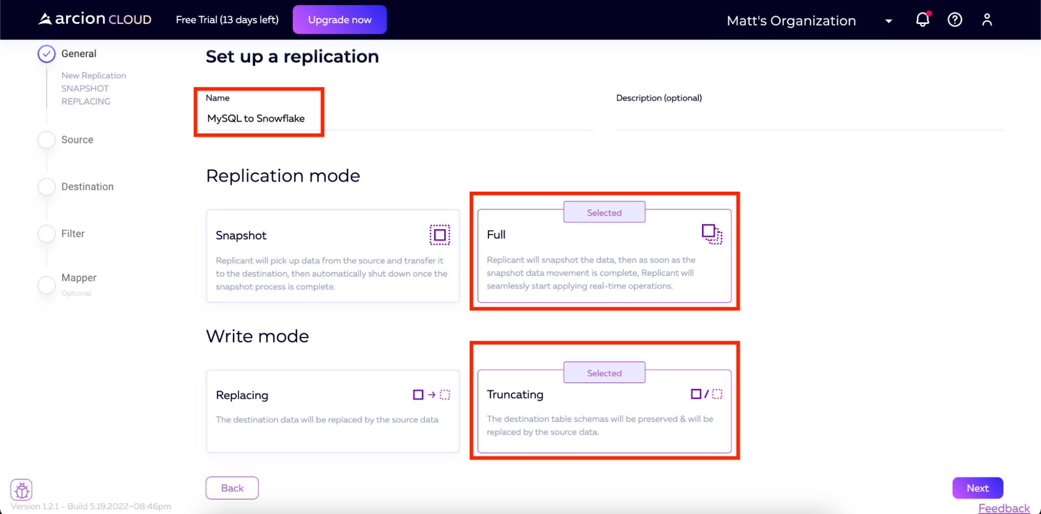Click the bug report icon

click(21, 490)
